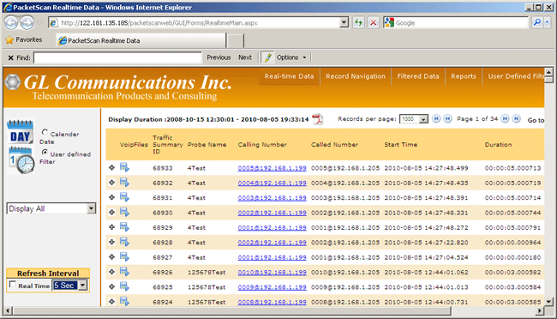The height and width of the screenshot is (319, 557).
Task: Open VoipFiles save icon for record 68925
Action: pos(124,286)
